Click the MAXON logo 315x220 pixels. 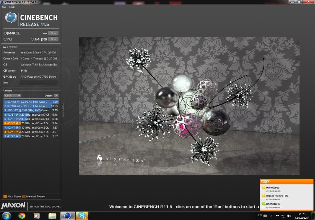14,206
